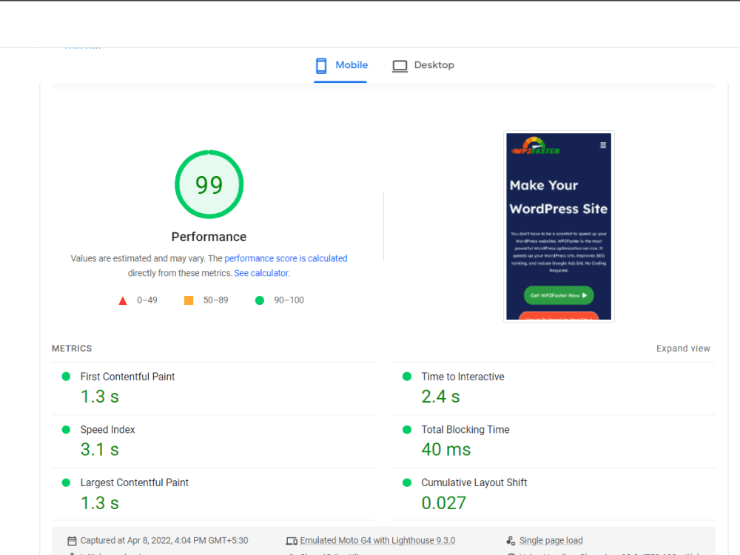
Task: Open the 'See calculator' link
Action: coord(261,273)
